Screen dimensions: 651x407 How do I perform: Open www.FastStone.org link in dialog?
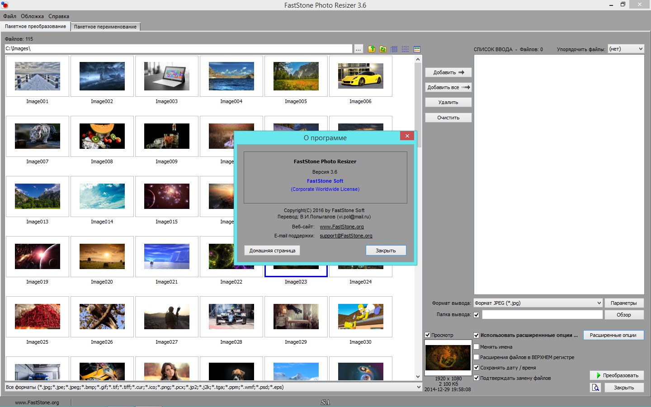(x=342, y=227)
